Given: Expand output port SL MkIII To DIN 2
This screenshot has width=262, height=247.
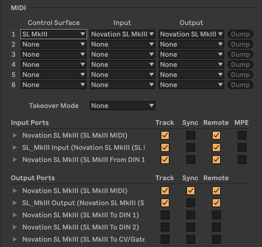Looking at the screenshot, I should pos(15,227).
